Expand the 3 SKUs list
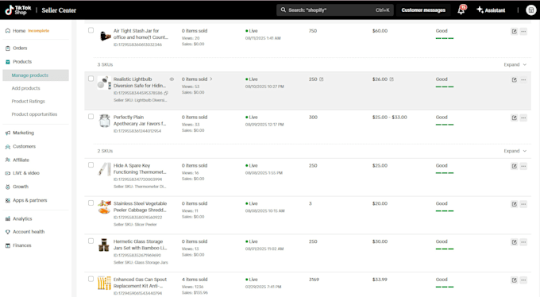 pos(515,65)
